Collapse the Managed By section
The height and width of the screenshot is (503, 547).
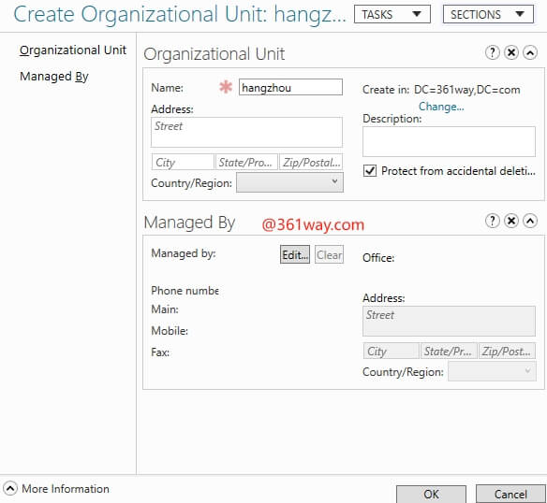point(530,221)
